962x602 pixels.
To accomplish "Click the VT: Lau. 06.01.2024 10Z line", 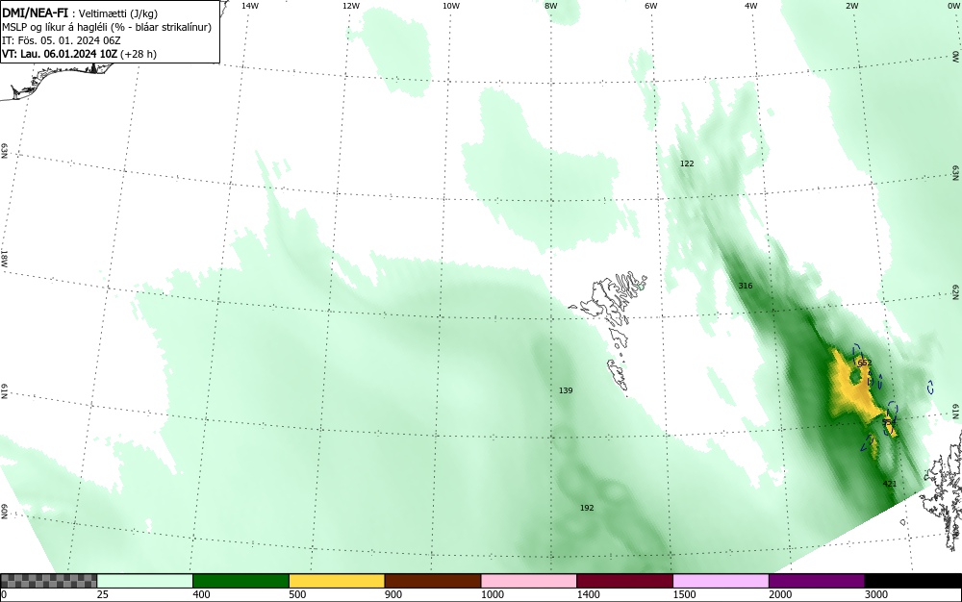I will tap(79, 54).
